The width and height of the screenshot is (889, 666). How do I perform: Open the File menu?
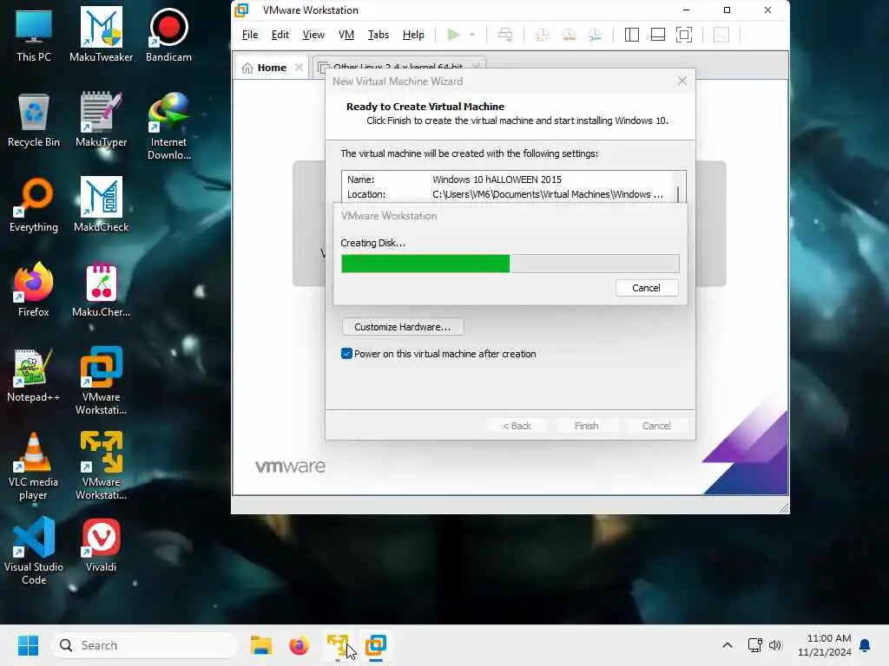(x=250, y=35)
